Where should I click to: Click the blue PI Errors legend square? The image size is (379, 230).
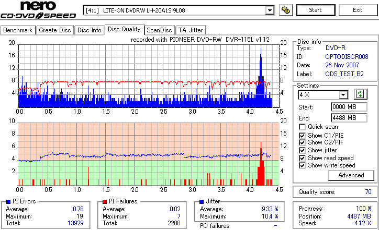coord(8,202)
